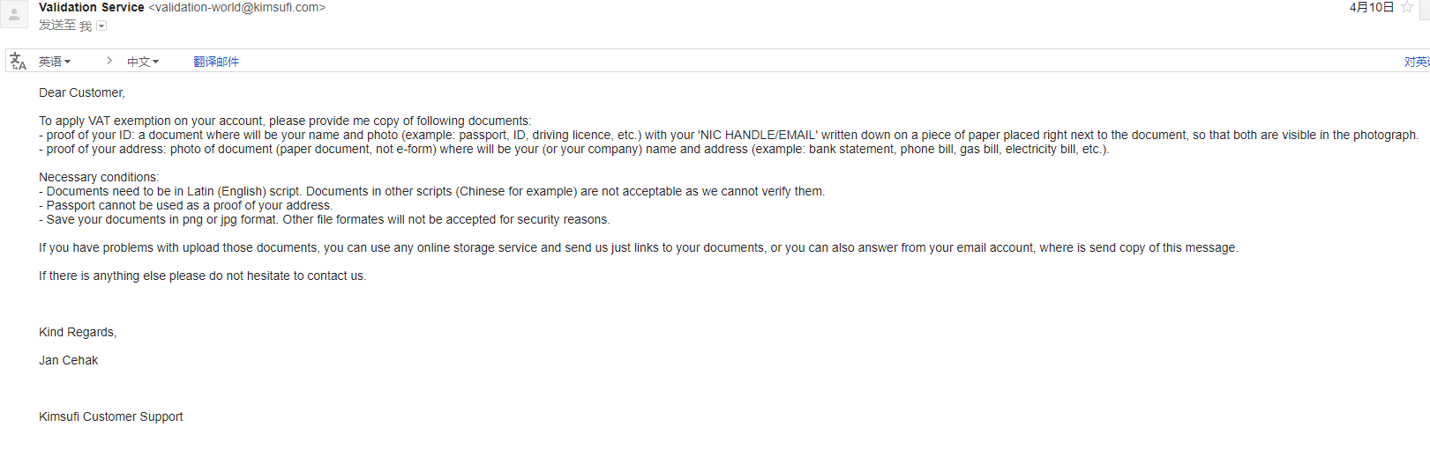Expand recipient details arrow beside 发送至 我

(101, 26)
